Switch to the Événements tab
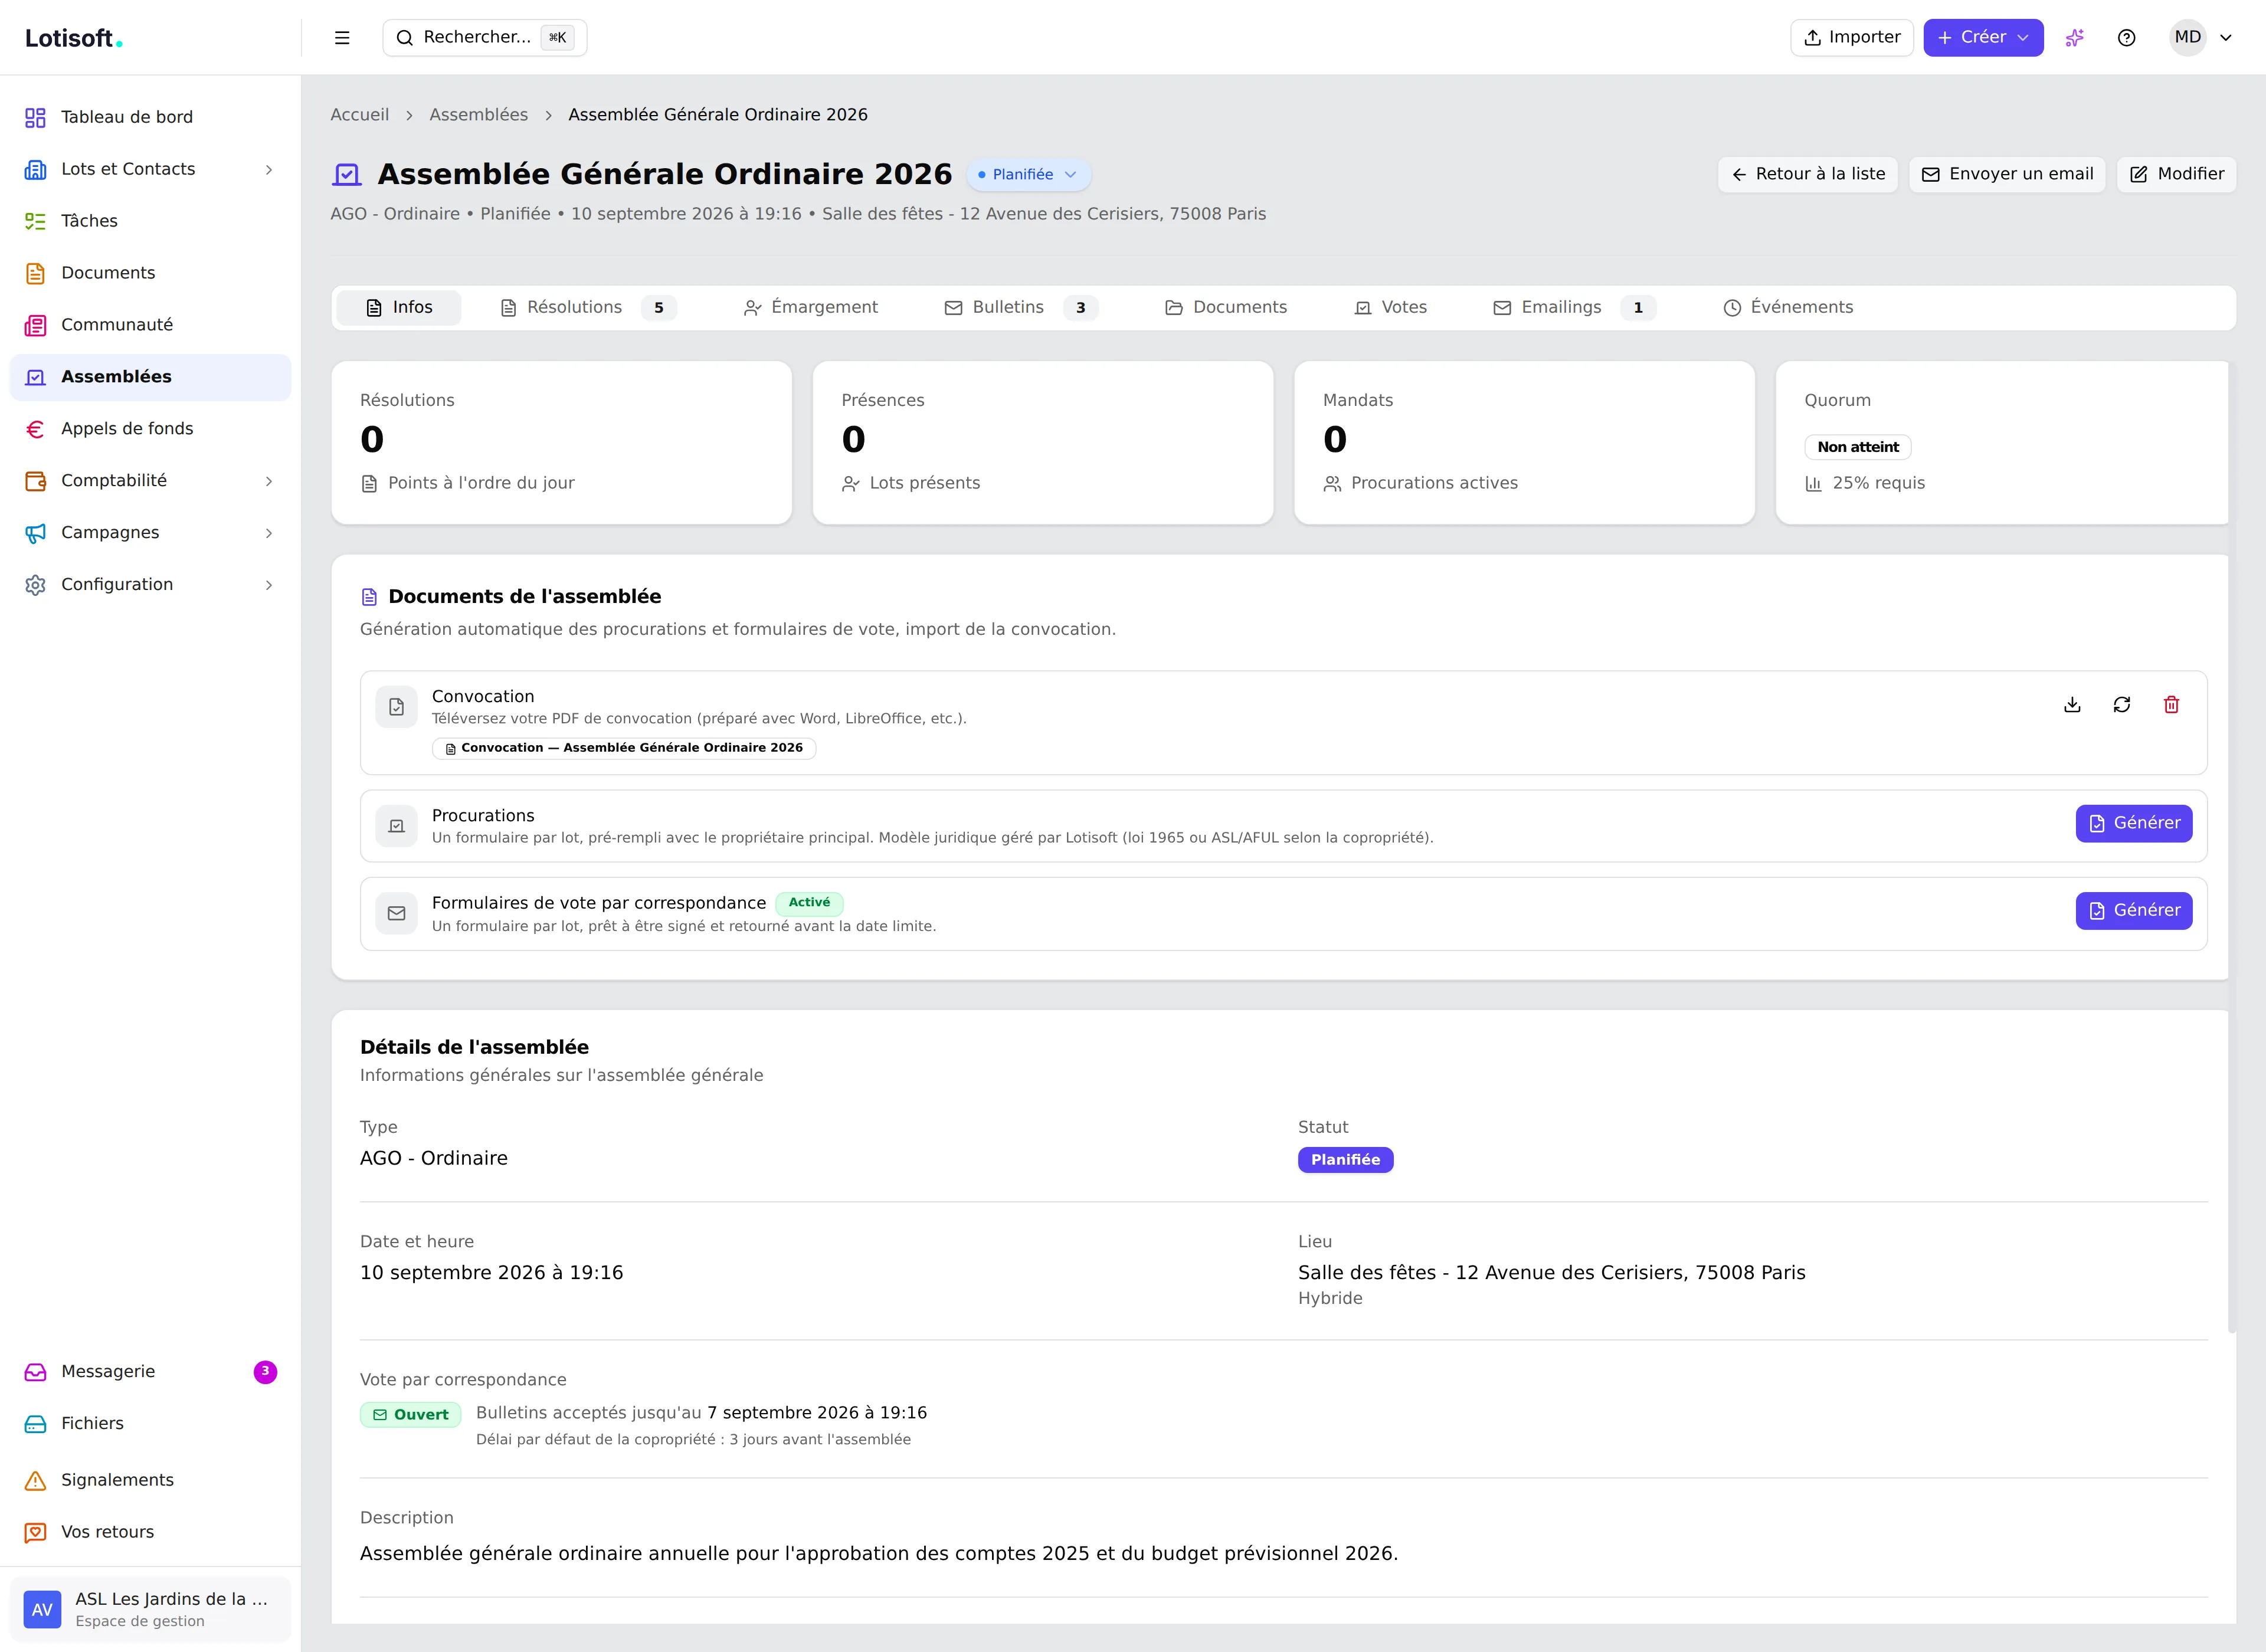The image size is (2266, 1652). point(1788,308)
